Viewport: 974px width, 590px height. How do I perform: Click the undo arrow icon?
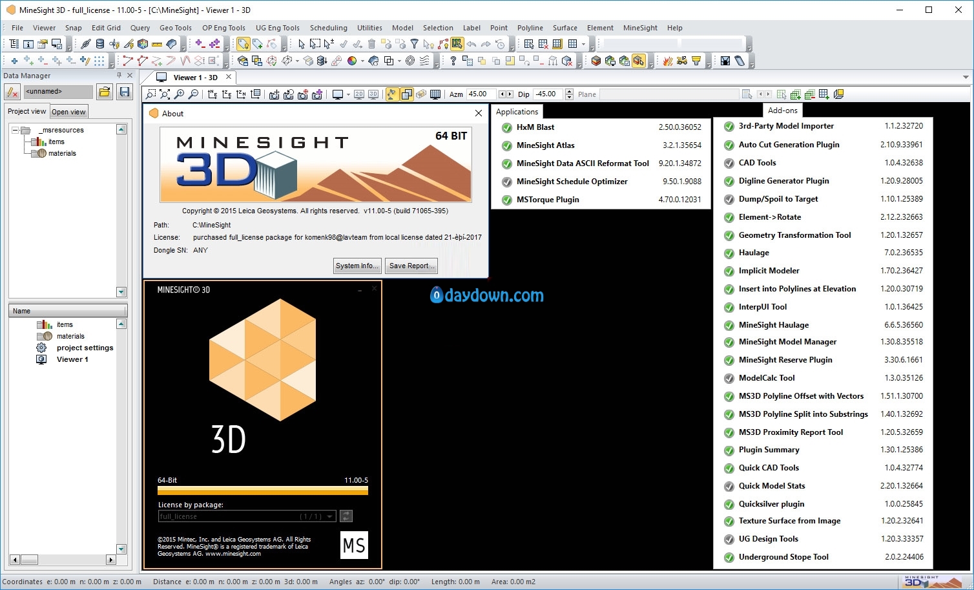click(x=471, y=44)
